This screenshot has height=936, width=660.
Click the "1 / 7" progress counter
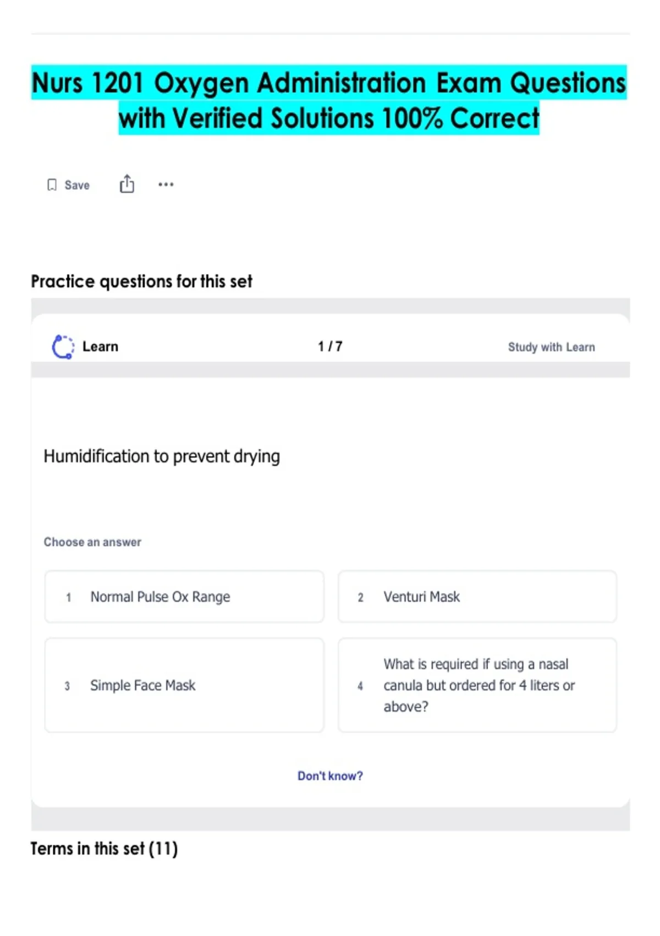coord(330,346)
